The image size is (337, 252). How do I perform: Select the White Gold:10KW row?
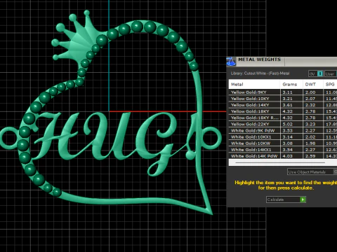283,143
